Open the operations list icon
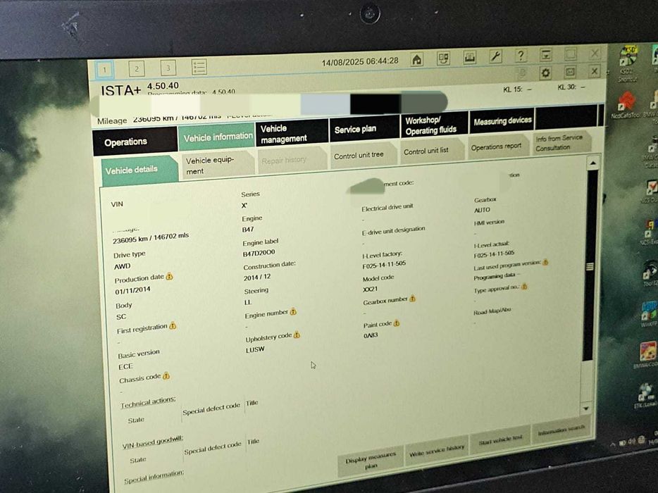 coord(199,67)
